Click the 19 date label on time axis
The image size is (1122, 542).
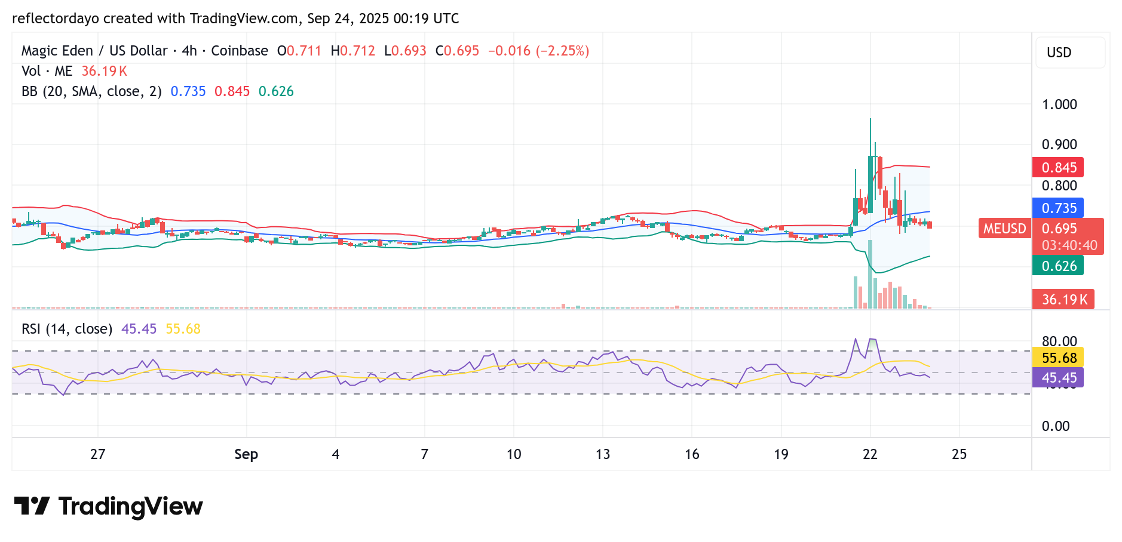click(781, 454)
